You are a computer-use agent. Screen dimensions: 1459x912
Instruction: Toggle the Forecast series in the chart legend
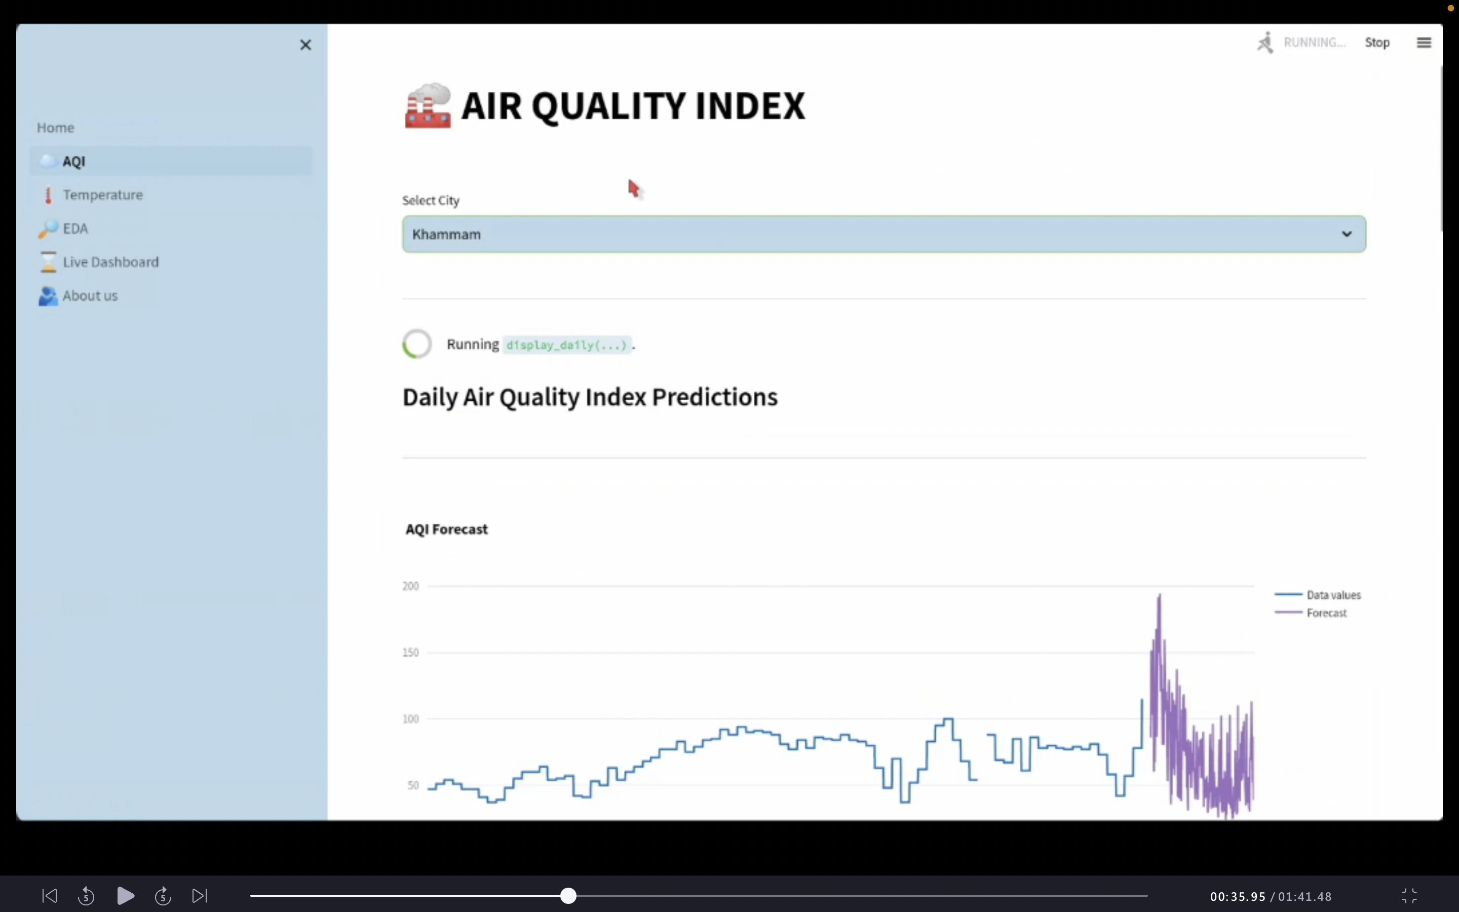click(x=1326, y=613)
